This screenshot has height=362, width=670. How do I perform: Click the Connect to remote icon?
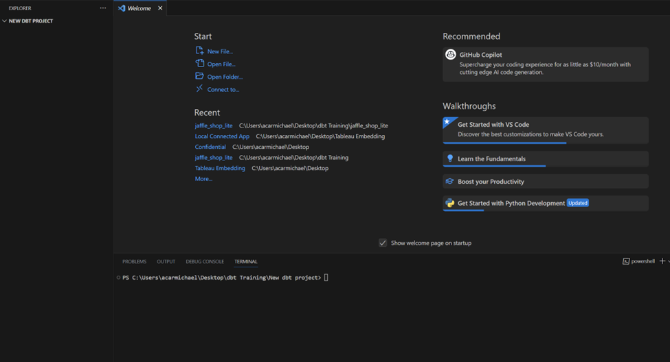pos(199,88)
